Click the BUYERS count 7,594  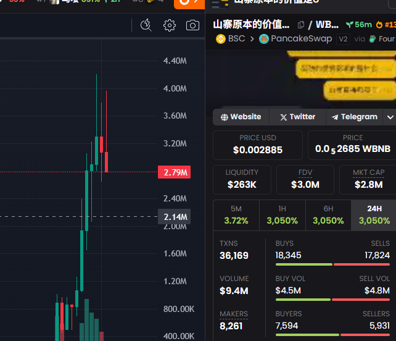[287, 326]
